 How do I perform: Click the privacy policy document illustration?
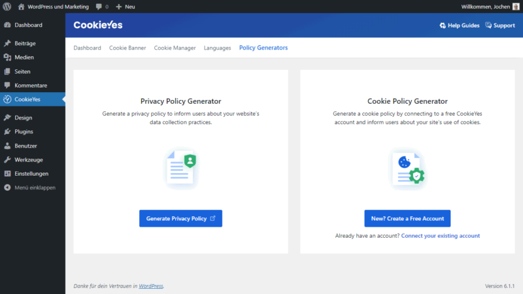tap(180, 168)
